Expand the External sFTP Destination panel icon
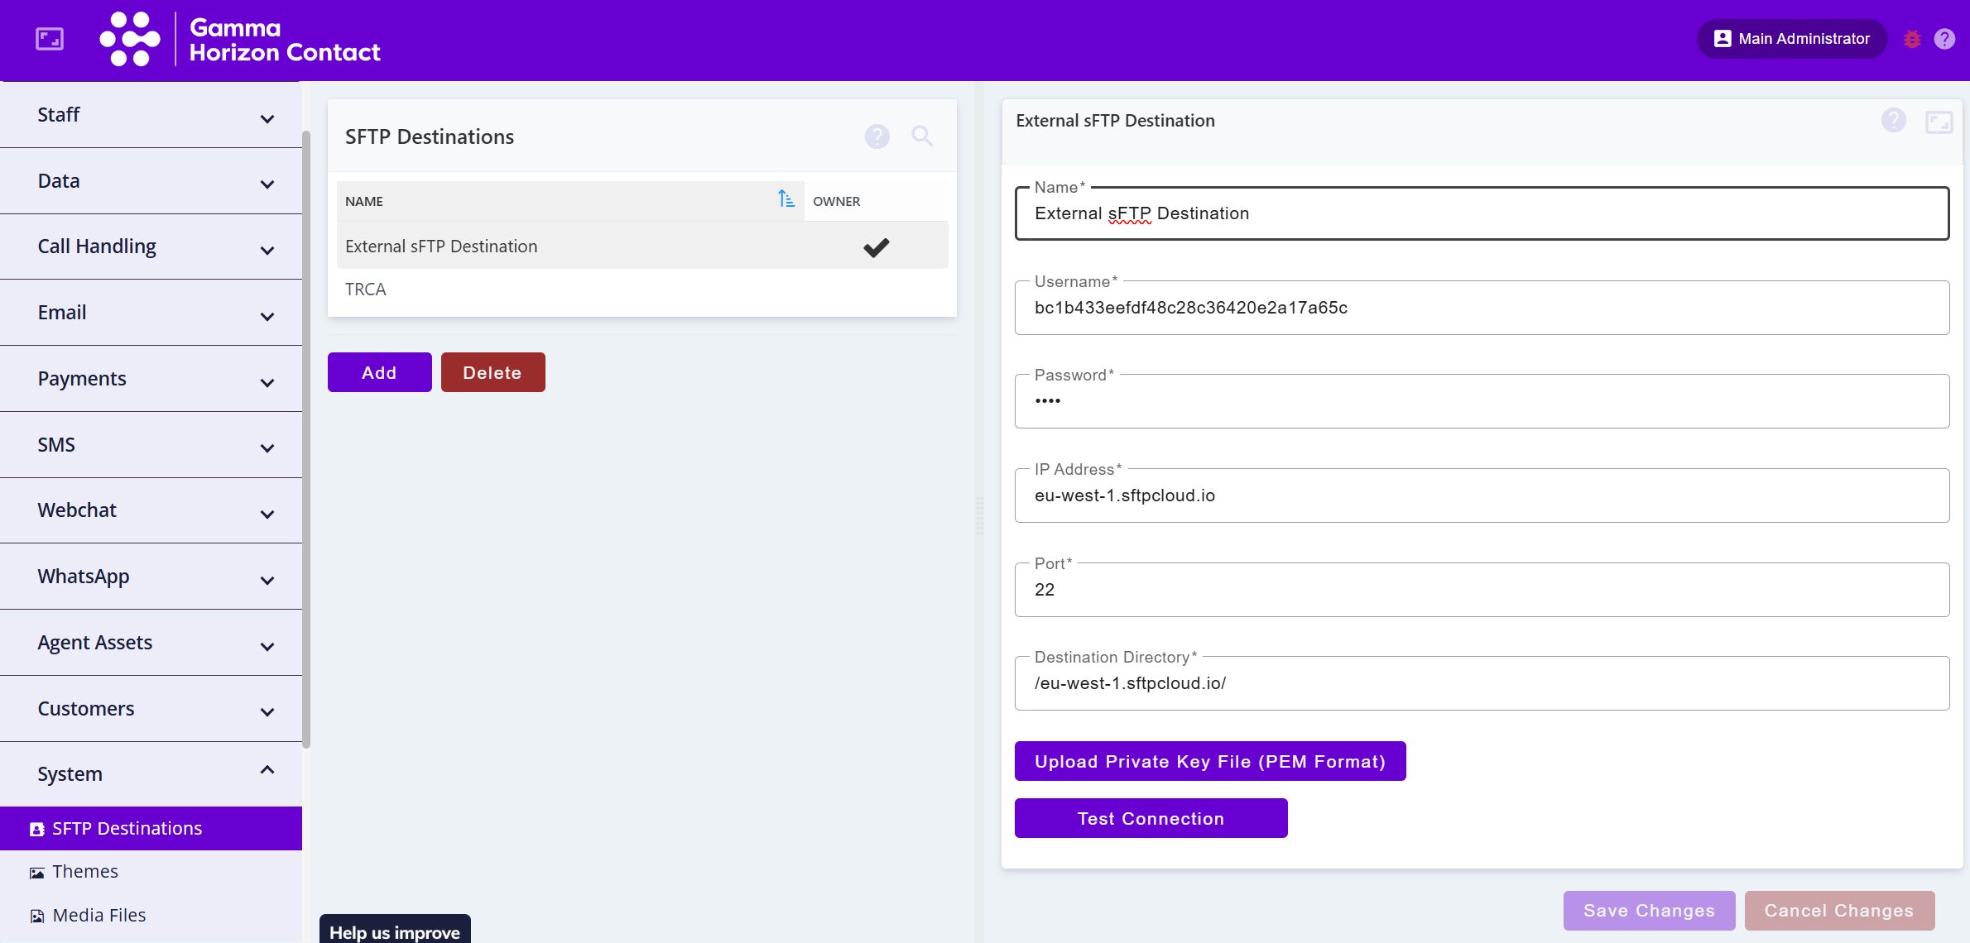This screenshot has width=1970, height=943. (x=1939, y=122)
